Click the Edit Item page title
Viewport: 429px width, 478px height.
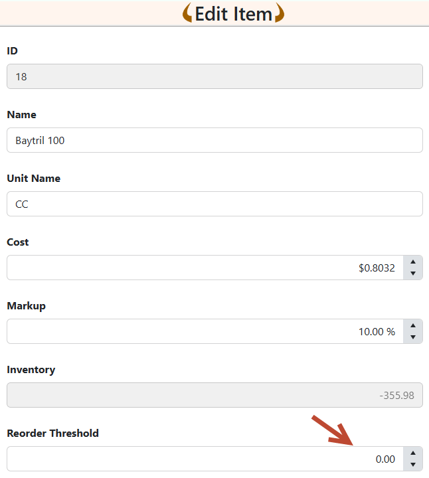click(x=234, y=14)
